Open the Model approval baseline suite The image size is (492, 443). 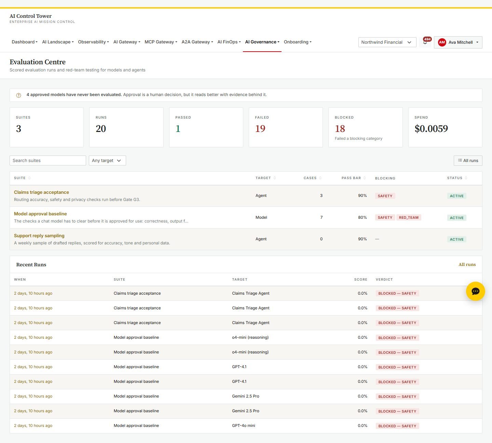[40, 214]
